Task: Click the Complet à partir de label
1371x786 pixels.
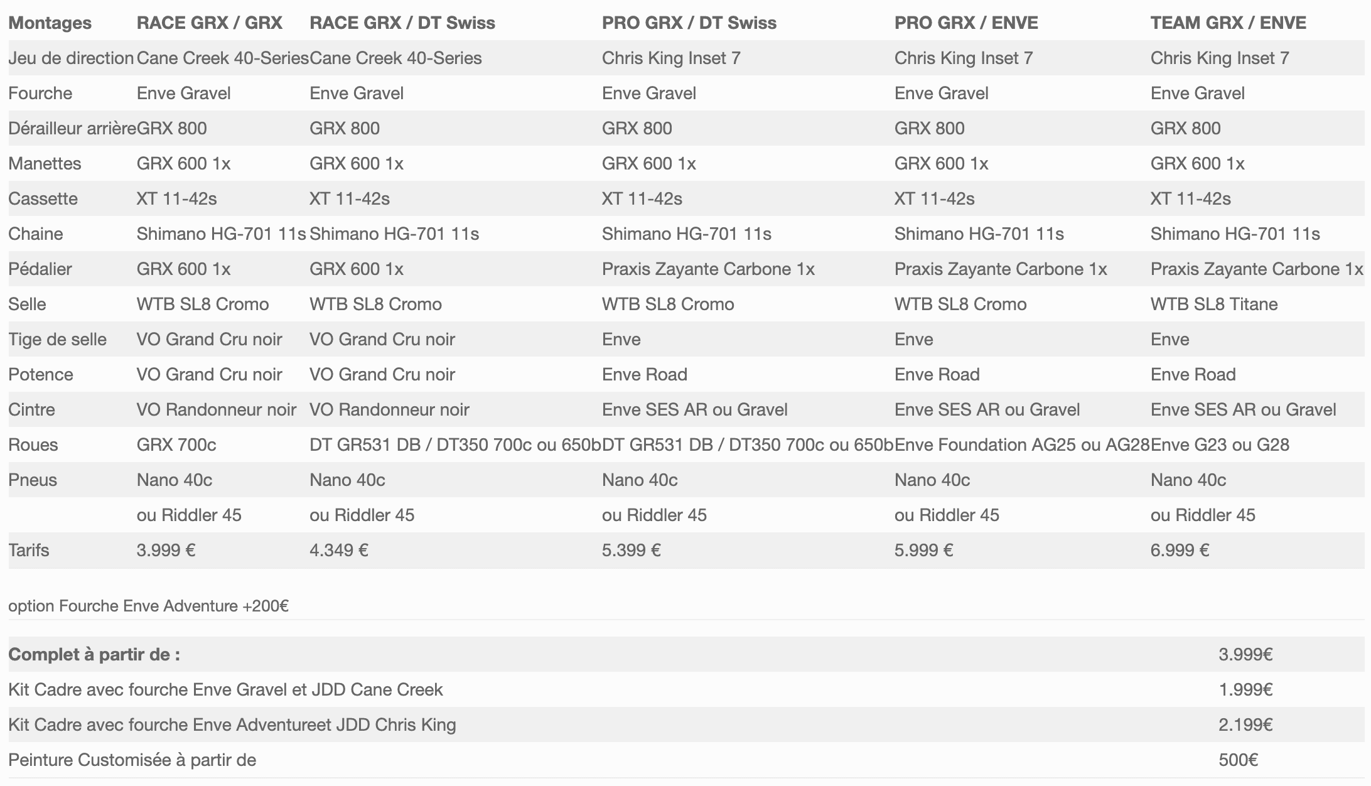Action: 94,655
